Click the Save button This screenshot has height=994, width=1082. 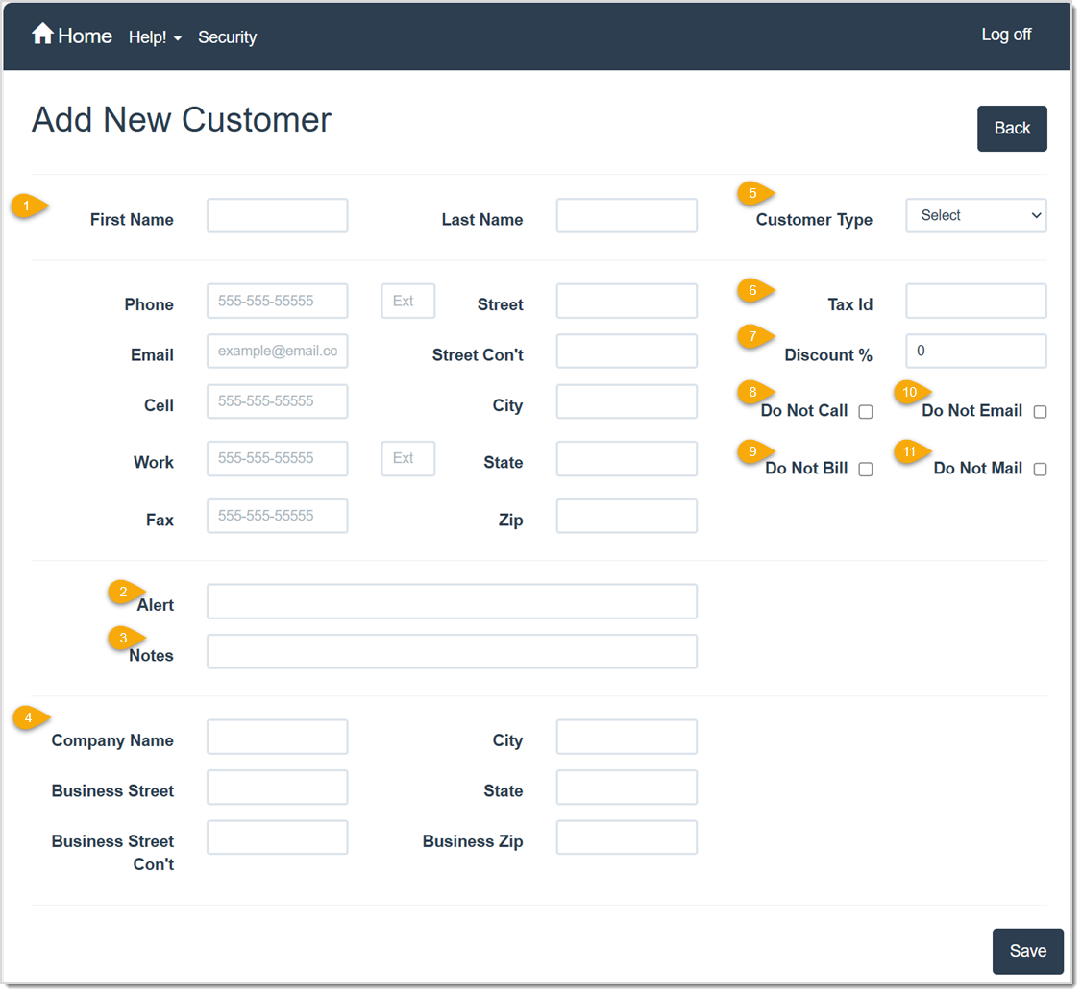coord(1027,951)
